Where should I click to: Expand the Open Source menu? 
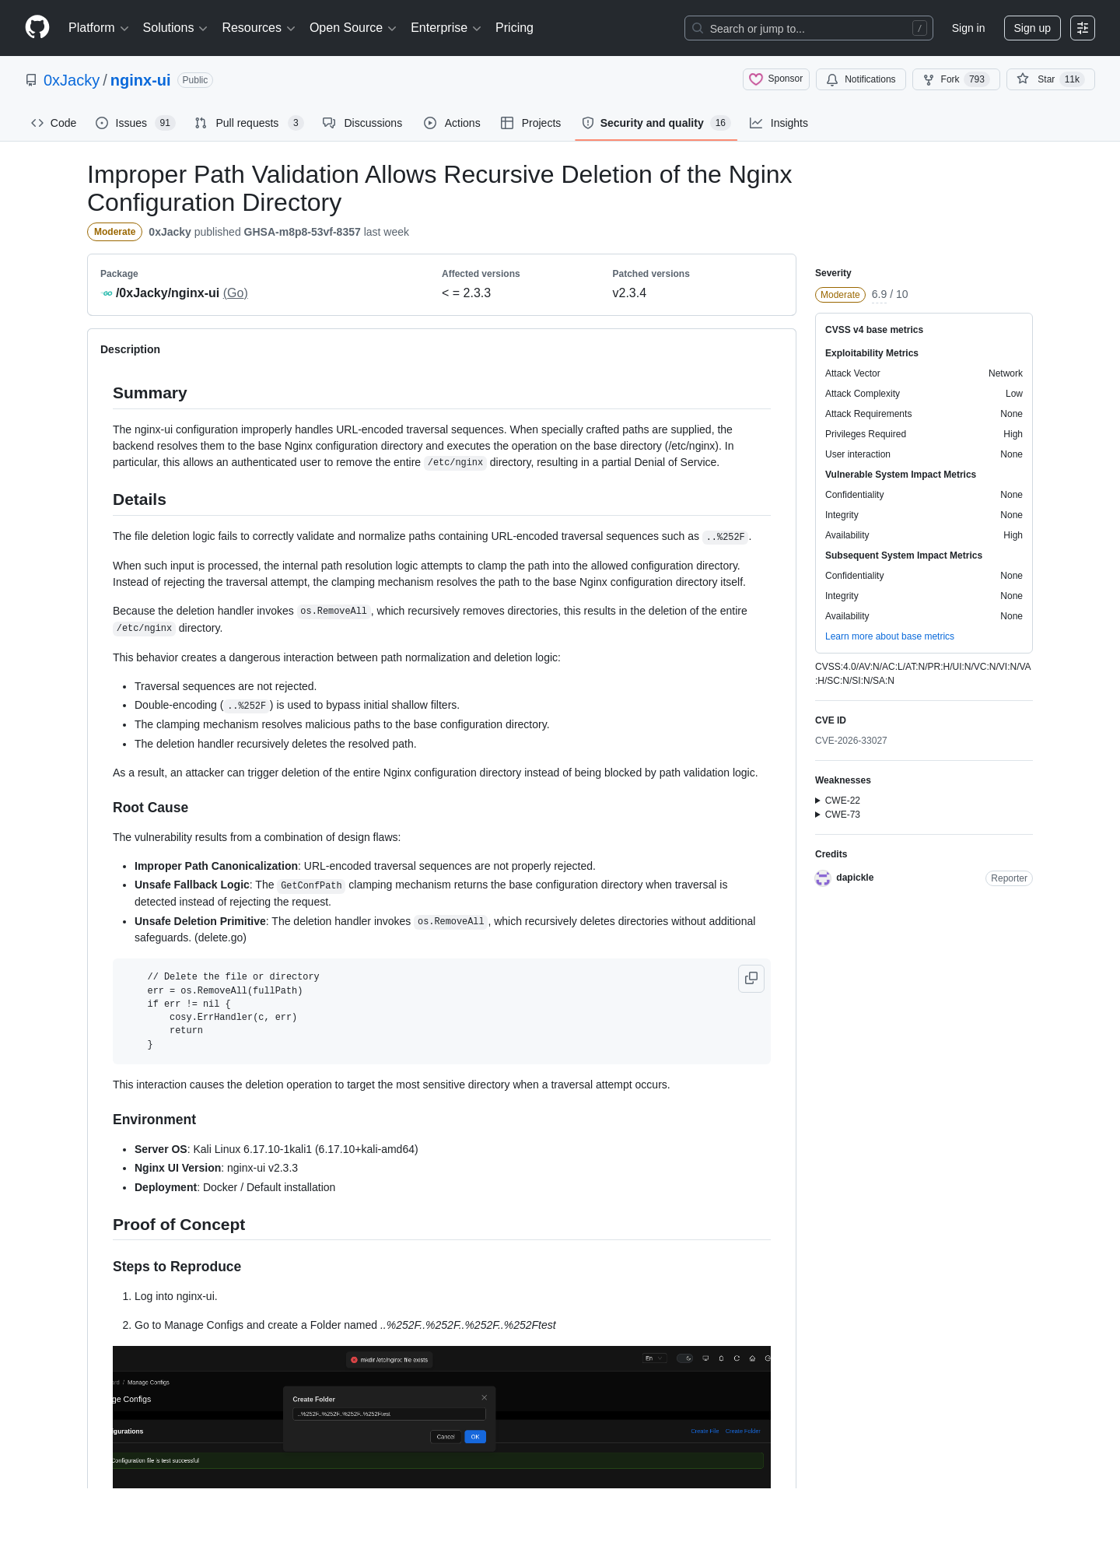point(353,28)
